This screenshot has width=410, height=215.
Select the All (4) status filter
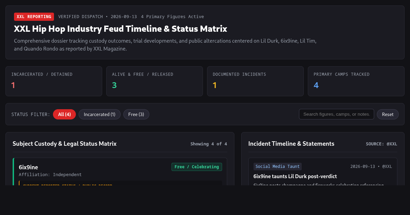[x=64, y=114]
